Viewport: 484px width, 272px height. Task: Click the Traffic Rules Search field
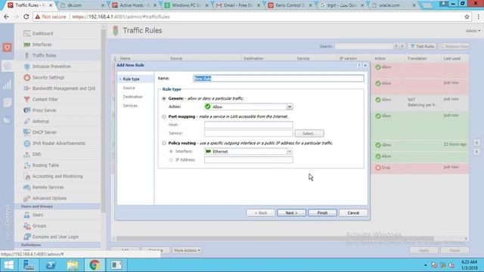(x=364, y=46)
